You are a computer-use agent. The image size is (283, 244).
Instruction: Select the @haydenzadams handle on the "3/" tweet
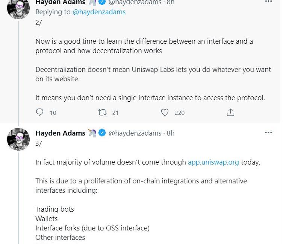(x=135, y=133)
